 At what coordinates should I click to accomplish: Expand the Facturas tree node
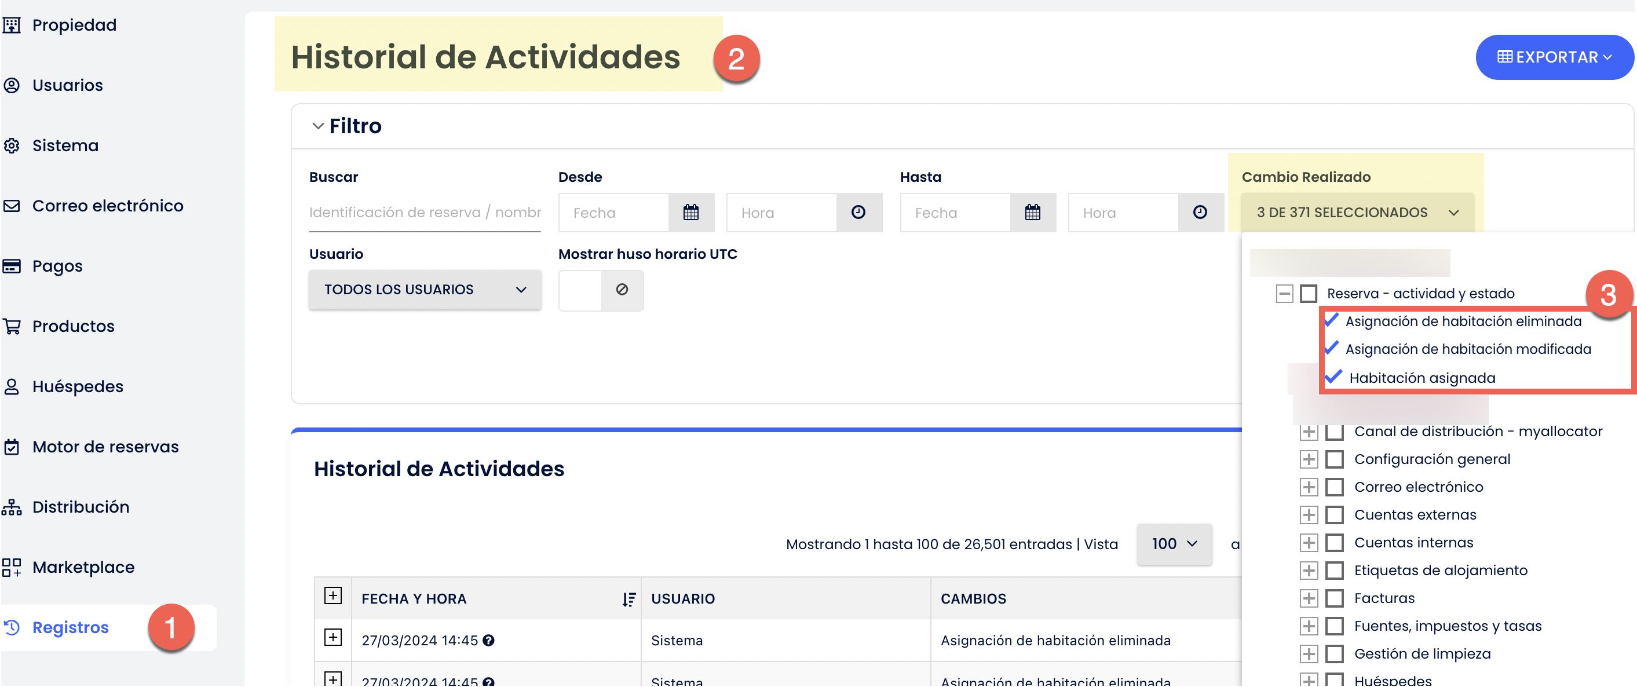1309,598
